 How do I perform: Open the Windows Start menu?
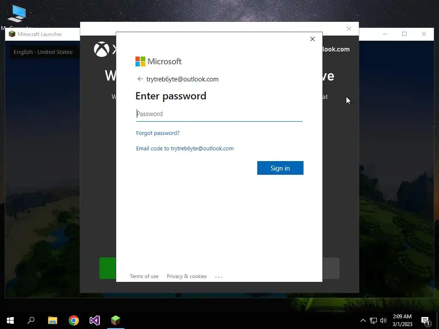point(10,320)
